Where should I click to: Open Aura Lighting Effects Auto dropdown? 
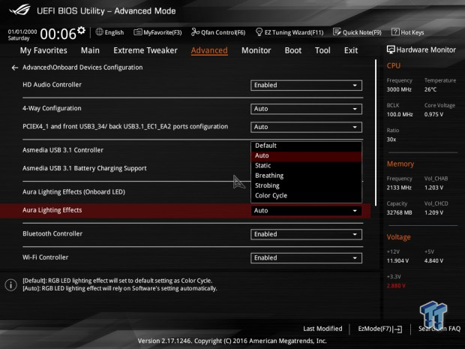306,211
